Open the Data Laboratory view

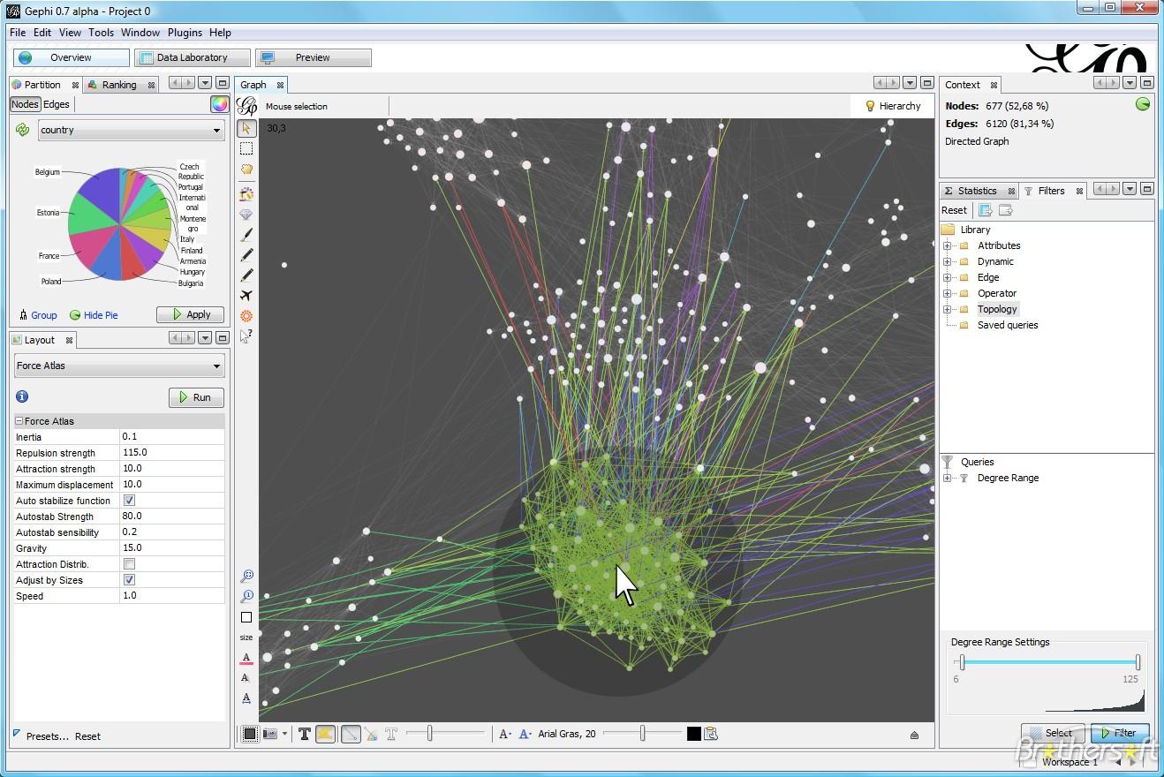tap(193, 57)
